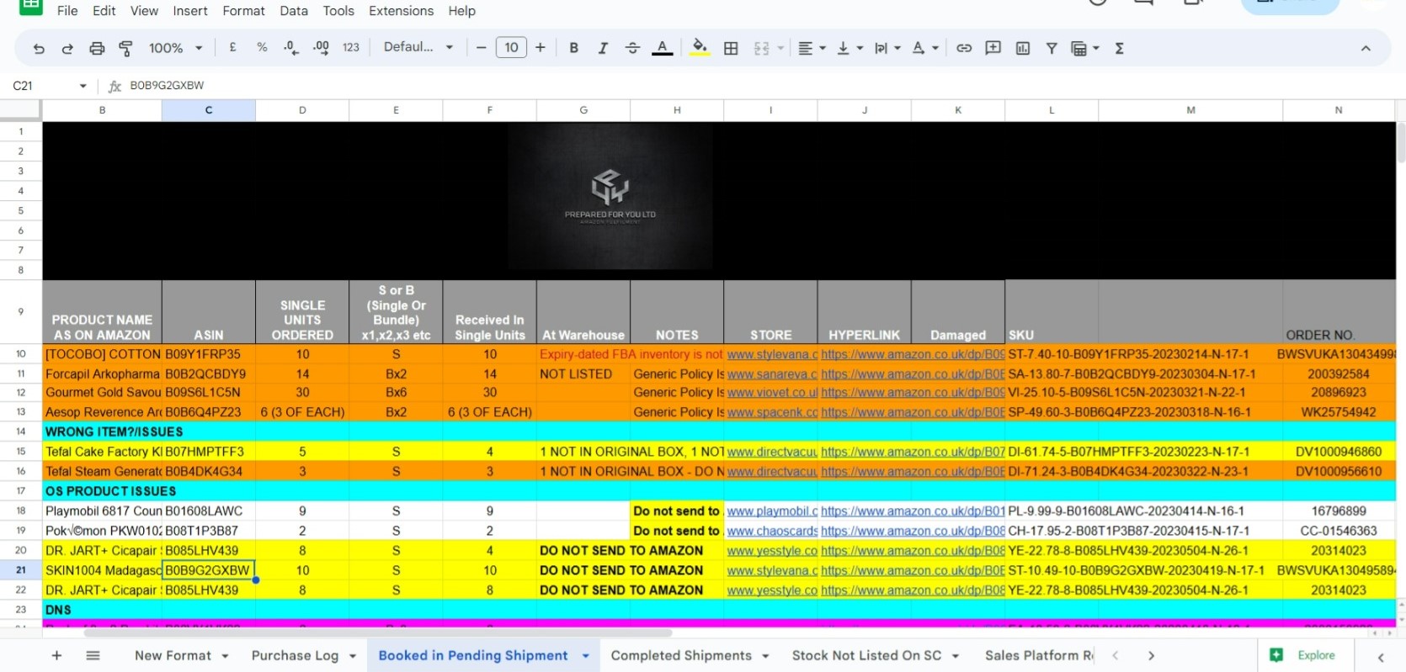Open the File menu

pyautogui.click(x=67, y=11)
